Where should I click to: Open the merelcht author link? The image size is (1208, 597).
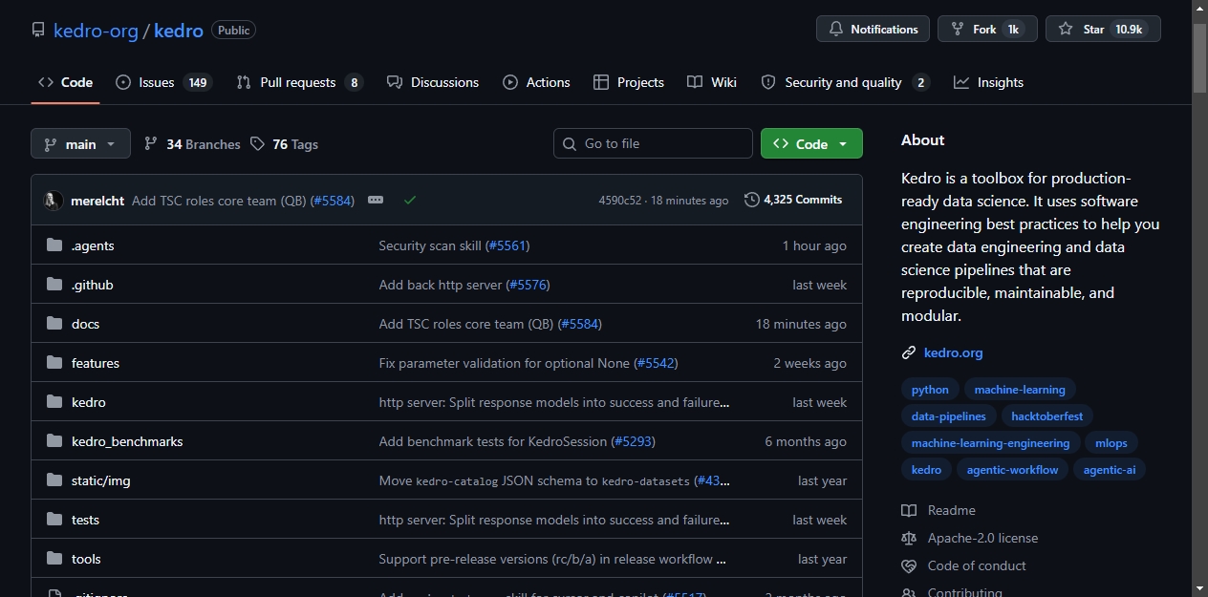(97, 201)
